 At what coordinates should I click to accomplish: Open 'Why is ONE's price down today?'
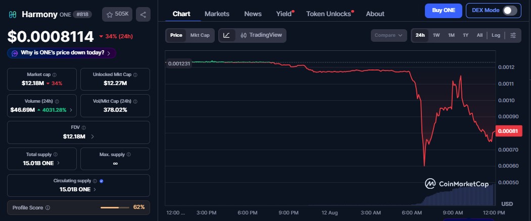(62, 53)
